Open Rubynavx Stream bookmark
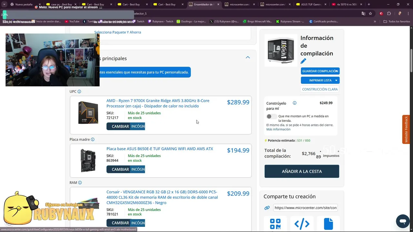This screenshot has height=232, width=413. click(290, 22)
